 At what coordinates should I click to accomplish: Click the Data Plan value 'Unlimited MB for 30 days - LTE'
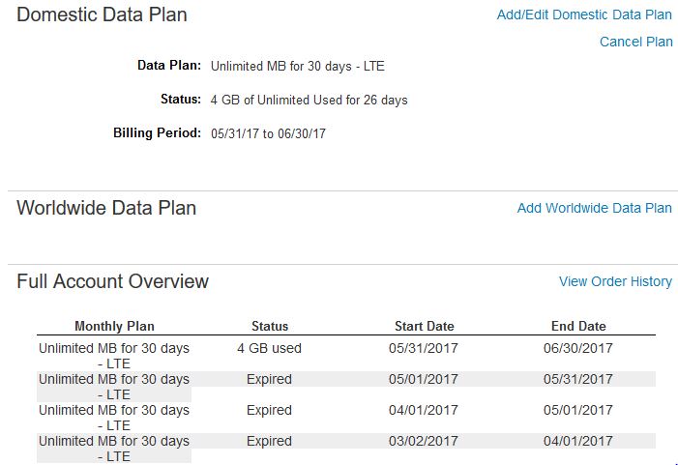297,67
